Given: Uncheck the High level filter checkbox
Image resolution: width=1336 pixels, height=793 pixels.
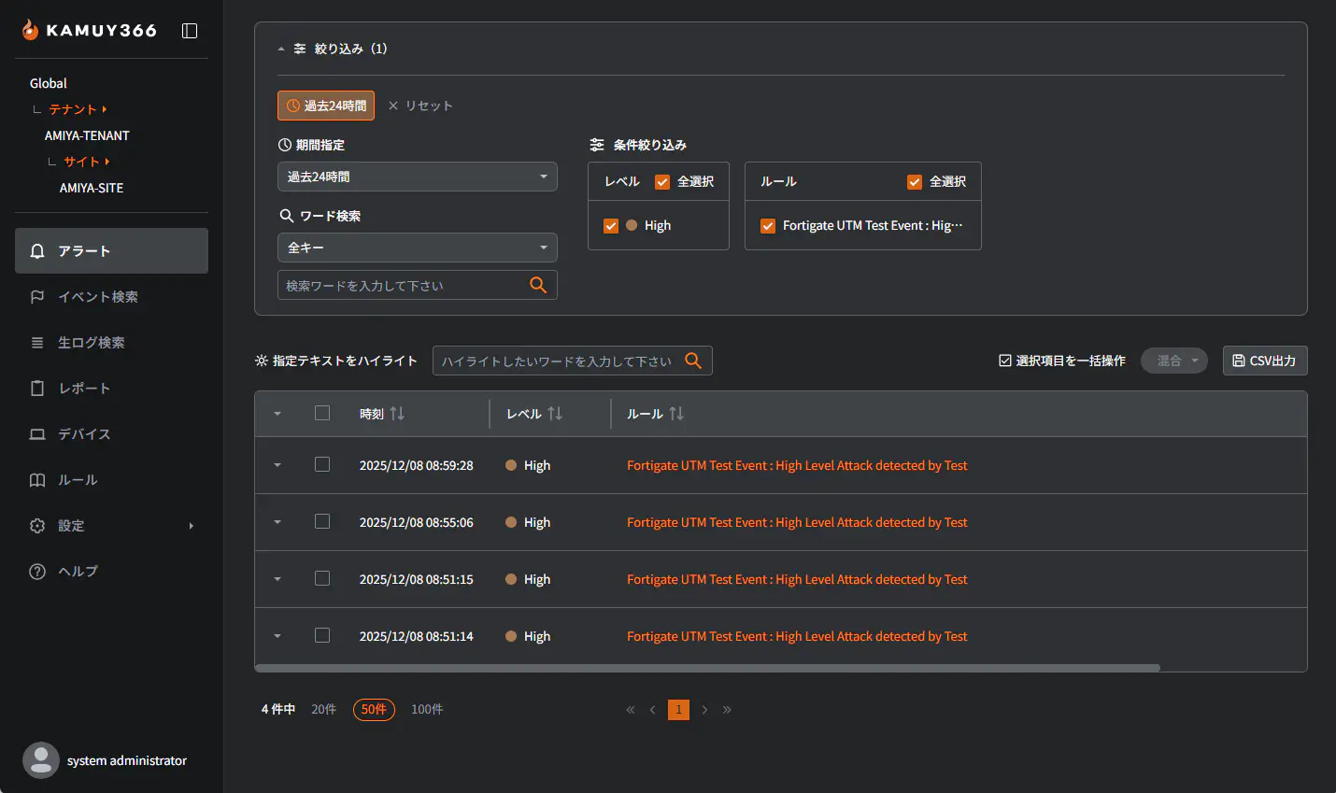Looking at the screenshot, I should point(611,226).
